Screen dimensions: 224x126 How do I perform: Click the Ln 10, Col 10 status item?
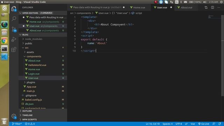(x=153, y=124)
